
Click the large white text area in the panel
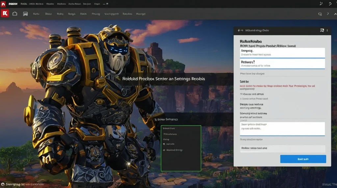(282, 129)
